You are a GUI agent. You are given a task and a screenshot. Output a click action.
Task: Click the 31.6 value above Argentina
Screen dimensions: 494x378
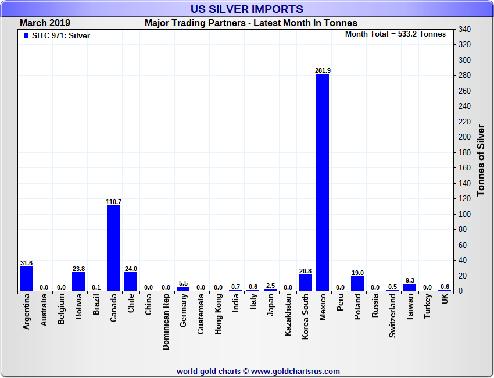(x=26, y=263)
